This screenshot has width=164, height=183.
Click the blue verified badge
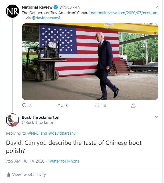56,7
